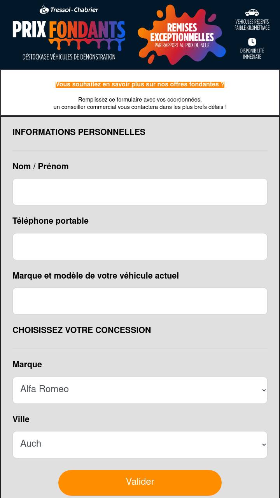Viewport: 280px width, 498px height.
Task: Submit the form with Valider button
Action: (140, 483)
